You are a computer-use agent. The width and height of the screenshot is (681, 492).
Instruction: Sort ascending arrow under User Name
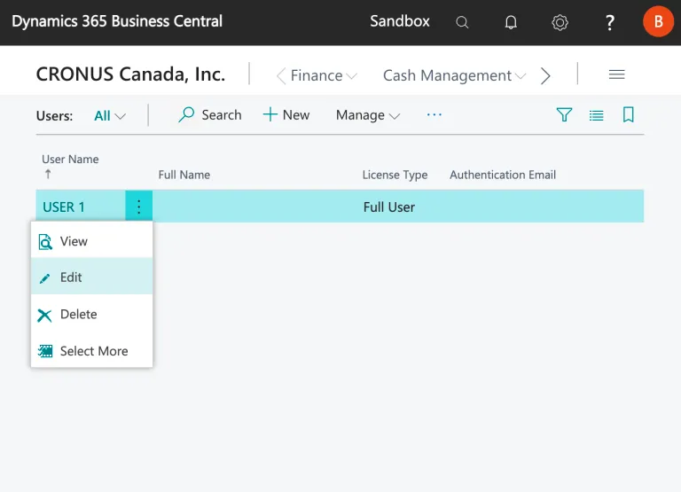(48, 174)
